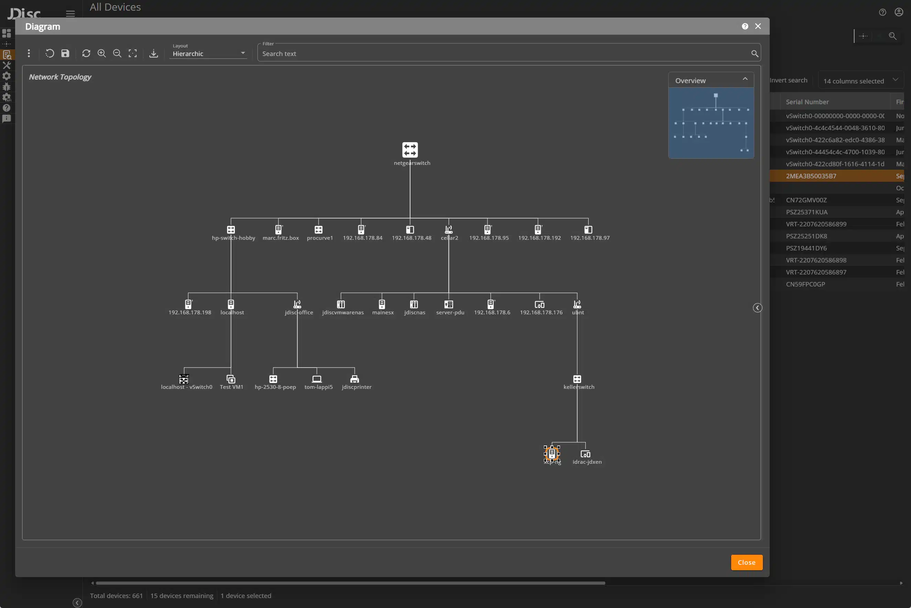Click the Invert search button
The height and width of the screenshot is (608, 911).
coord(788,80)
